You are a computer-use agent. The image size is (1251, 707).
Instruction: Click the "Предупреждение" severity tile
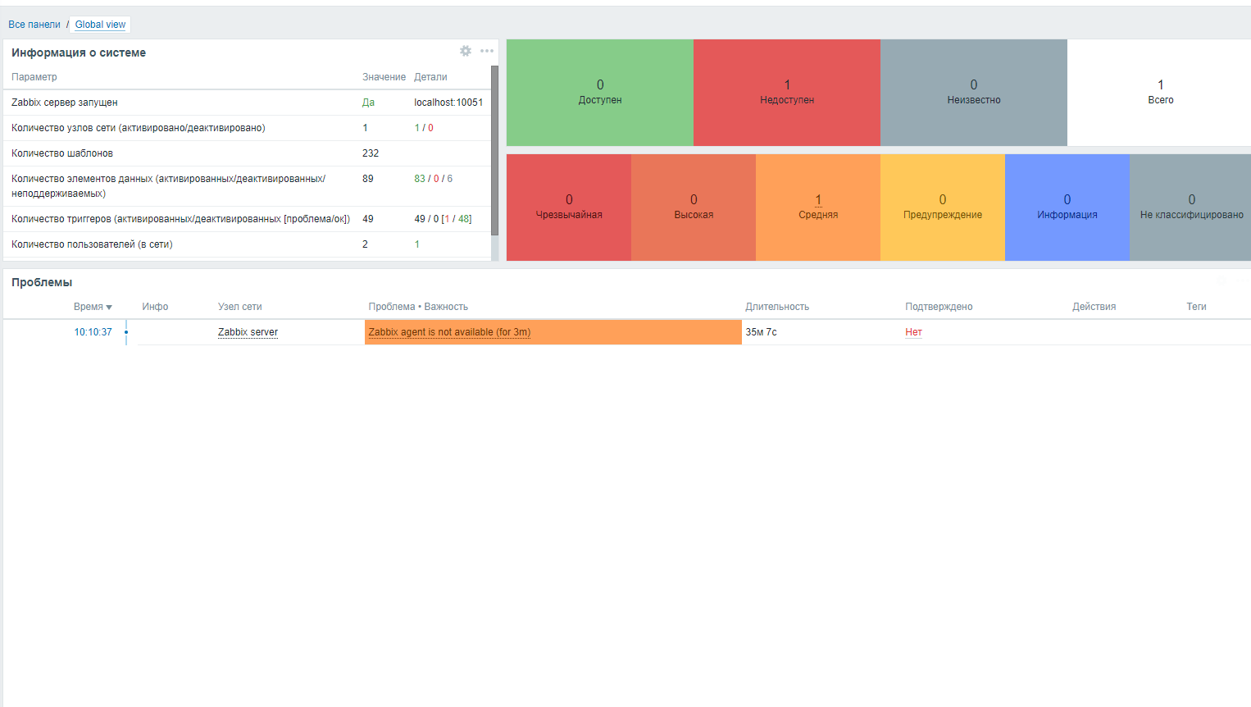(943, 208)
